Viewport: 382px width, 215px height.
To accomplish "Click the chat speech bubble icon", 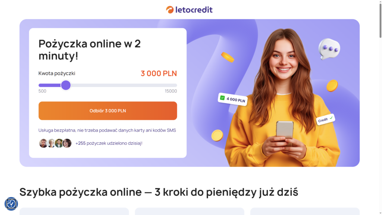I will click(329, 49).
